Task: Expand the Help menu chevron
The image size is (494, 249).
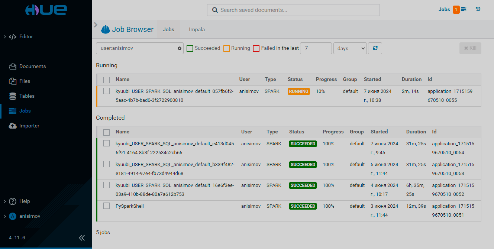Action: [x=5, y=201]
